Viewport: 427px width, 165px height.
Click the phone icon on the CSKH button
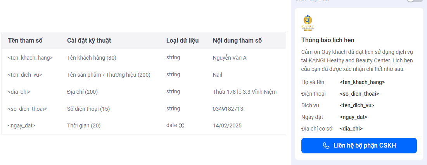326,146
